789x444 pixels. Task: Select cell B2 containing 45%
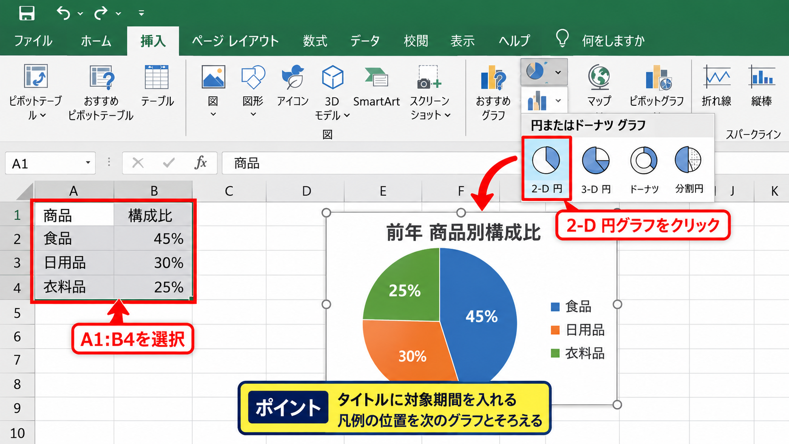(153, 238)
